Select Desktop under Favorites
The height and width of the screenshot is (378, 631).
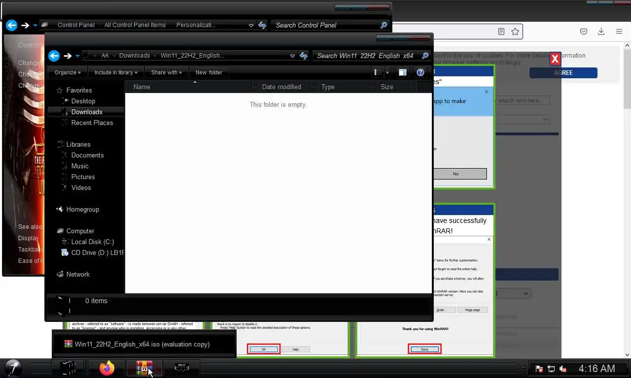click(83, 101)
